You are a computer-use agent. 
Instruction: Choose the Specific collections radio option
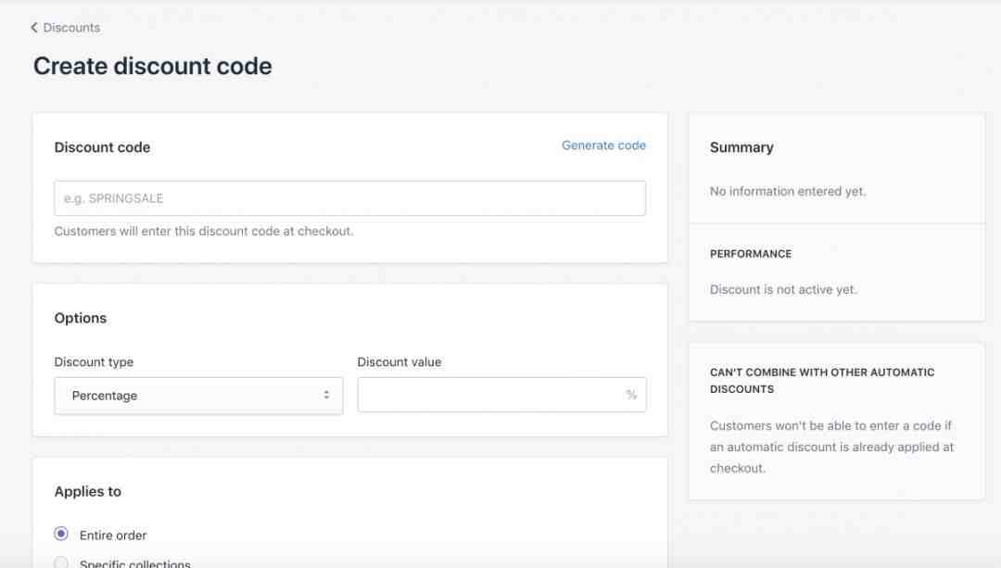[x=61, y=562]
